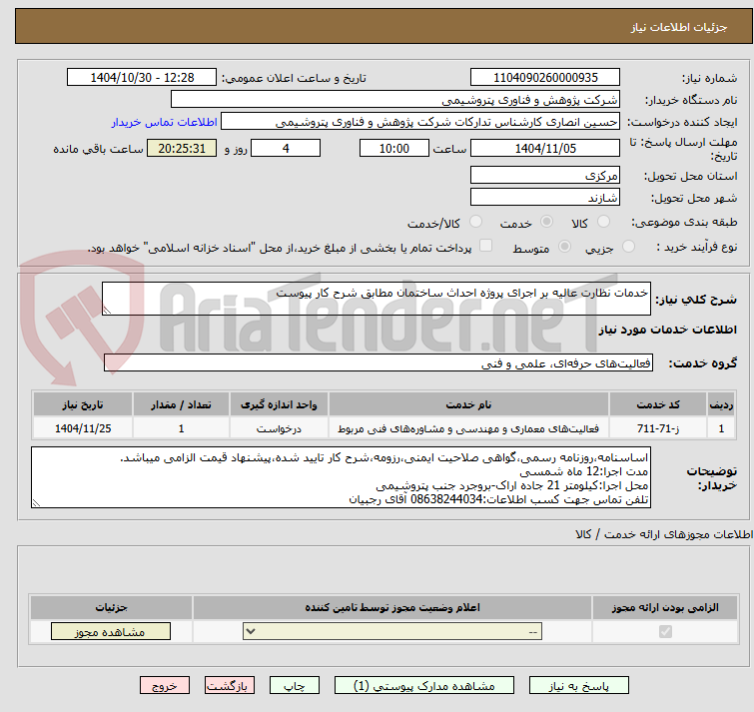Viewport: 754px width, 712px height.
Task: Click the need date cell 1404/11/25
Action: pos(83,428)
